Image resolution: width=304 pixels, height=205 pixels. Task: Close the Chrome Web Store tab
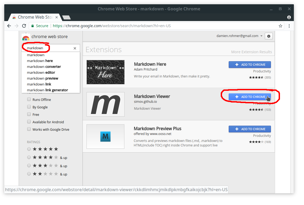click(x=57, y=17)
